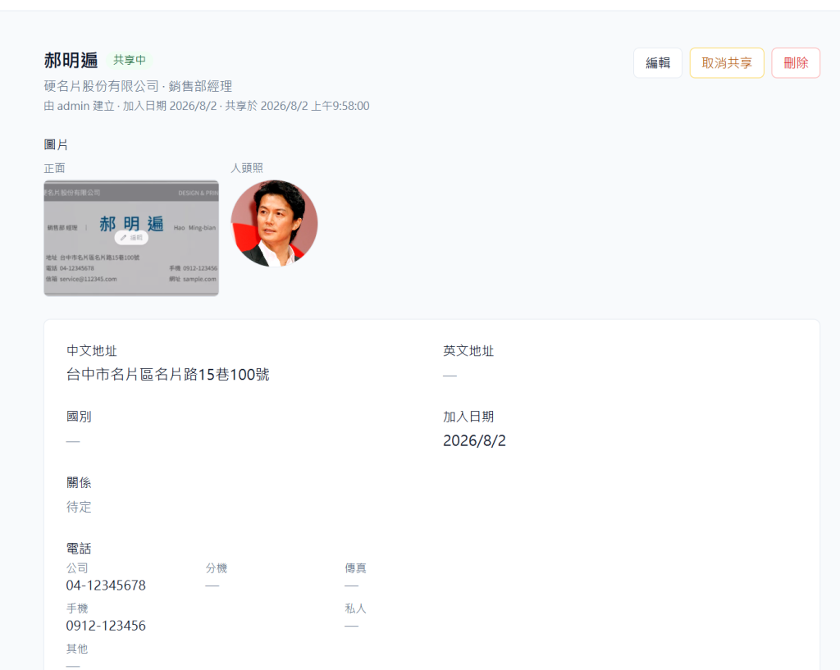This screenshot has width=840, height=670.
Task: Click the 手機 label
Action: point(77,608)
